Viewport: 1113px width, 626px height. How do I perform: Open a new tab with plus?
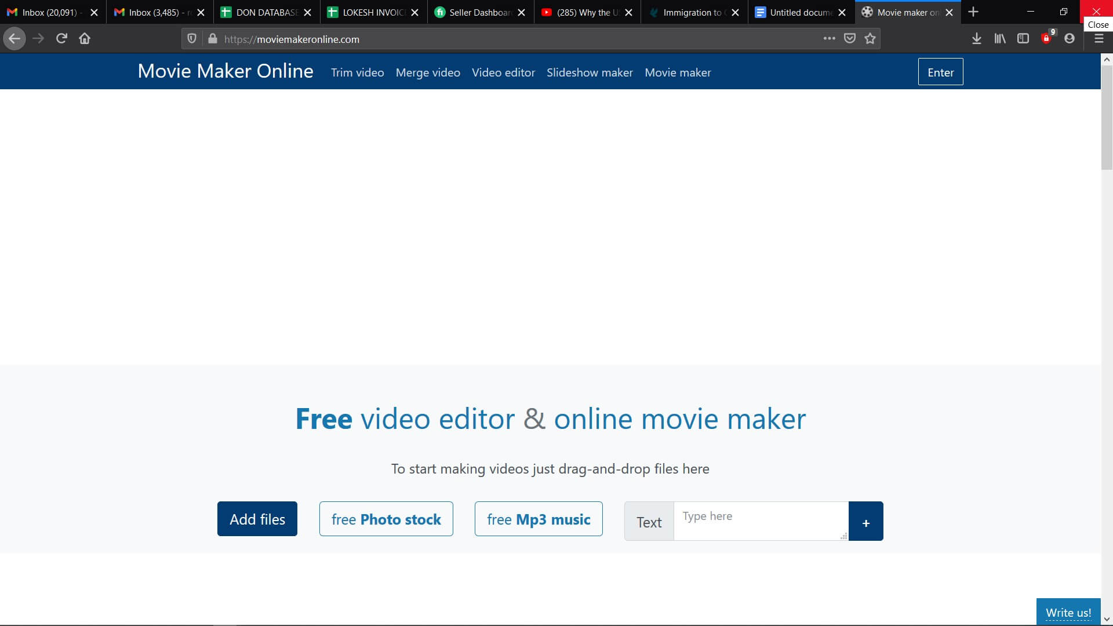(x=973, y=12)
